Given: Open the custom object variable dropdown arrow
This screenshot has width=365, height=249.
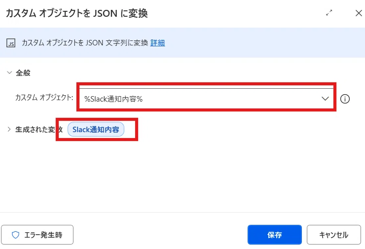Looking at the screenshot, I should pyautogui.click(x=325, y=99).
